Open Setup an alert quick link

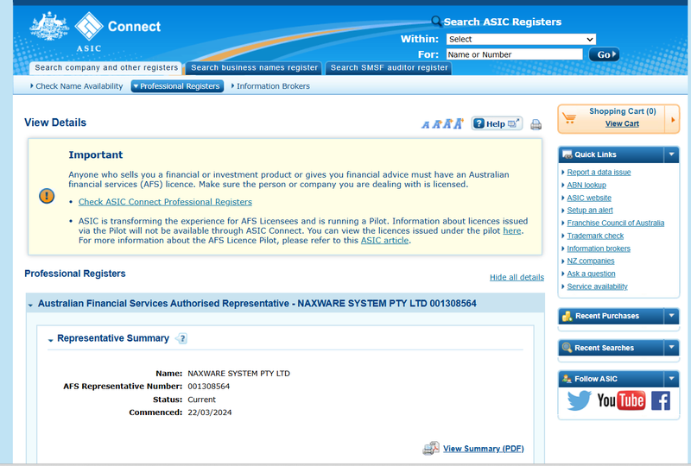[x=590, y=210]
